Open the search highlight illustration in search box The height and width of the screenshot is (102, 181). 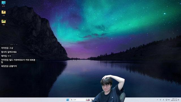pos(88,100)
